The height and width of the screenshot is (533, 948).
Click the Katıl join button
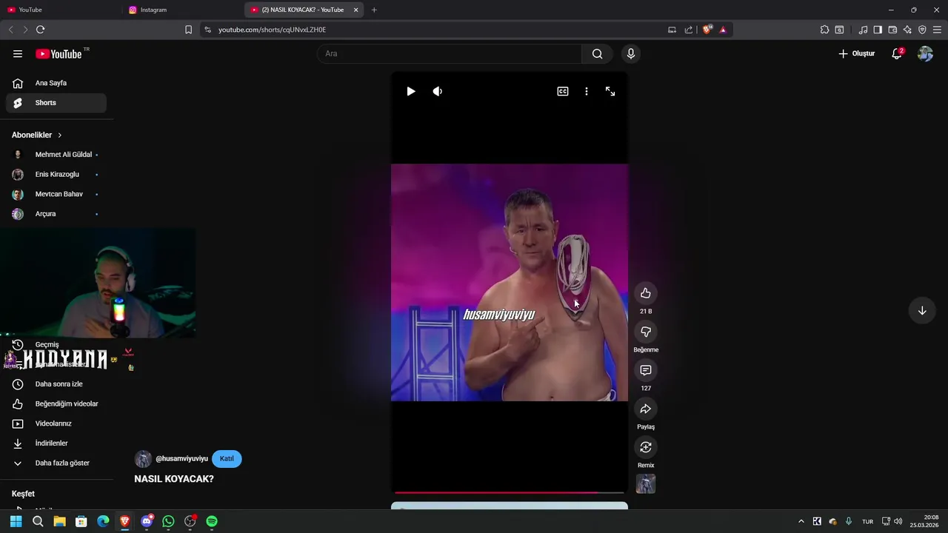click(227, 459)
